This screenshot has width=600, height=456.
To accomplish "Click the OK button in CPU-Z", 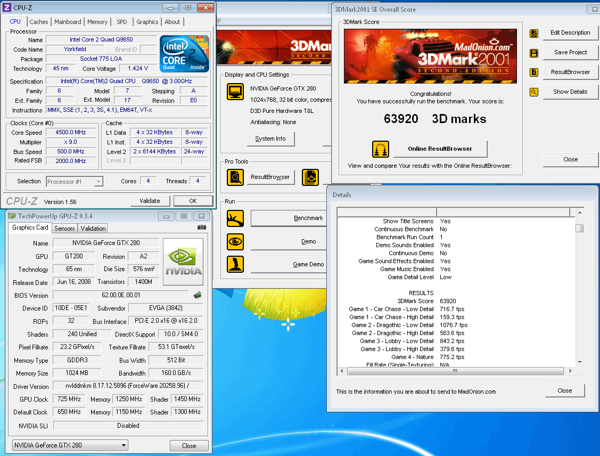I will click(193, 201).
